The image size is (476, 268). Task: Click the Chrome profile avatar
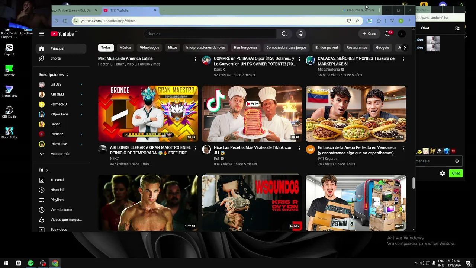coord(401,21)
